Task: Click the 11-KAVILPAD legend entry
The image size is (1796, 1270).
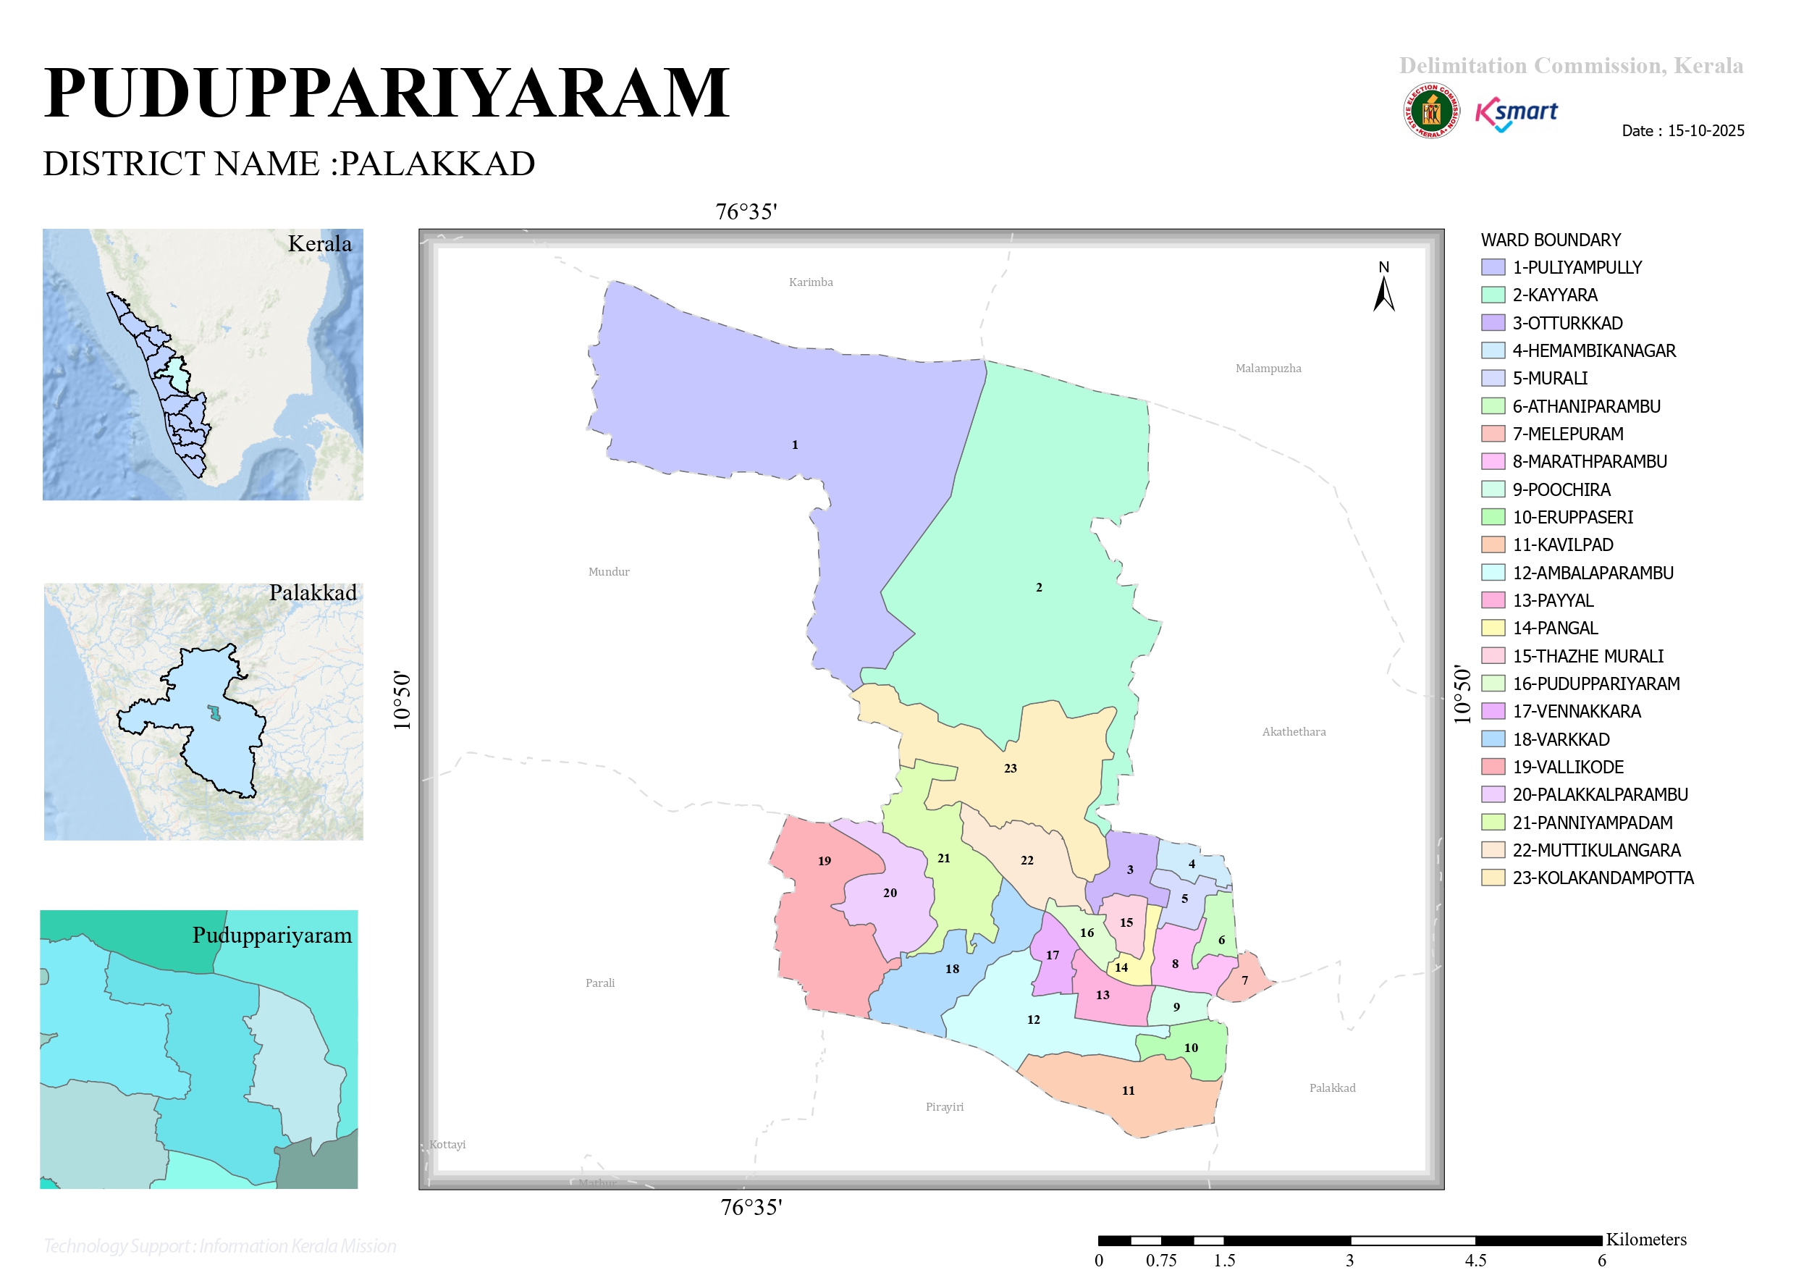Action: [x=1547, y=544]
